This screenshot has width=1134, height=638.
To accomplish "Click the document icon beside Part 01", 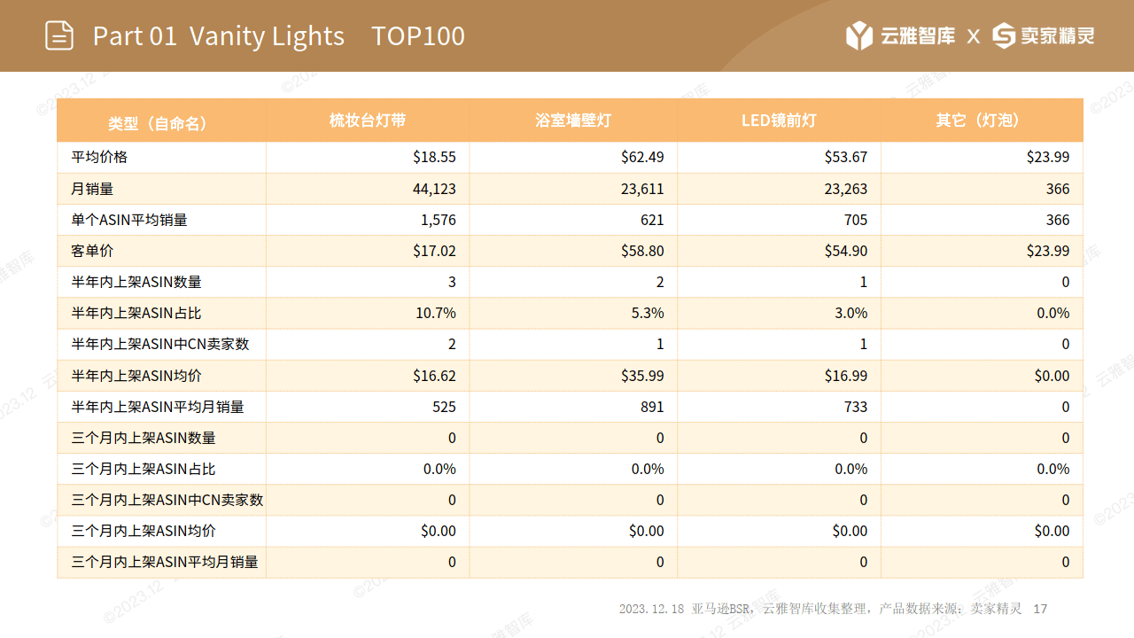I will pyautogui.click(x=59, y=35).
